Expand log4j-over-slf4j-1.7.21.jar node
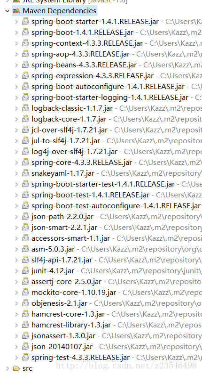The width and height of the screenshot is (202, 375). tap(16, 152)
